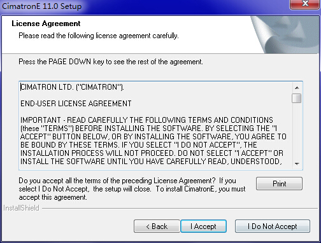Click the InstallShield label
The image size is (321, 243).
point(21,208)
